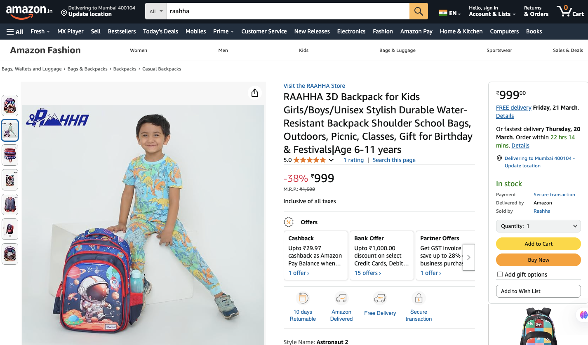Click the Amazon.in logo
The image size is (588, 345).
tap(29, 11)
